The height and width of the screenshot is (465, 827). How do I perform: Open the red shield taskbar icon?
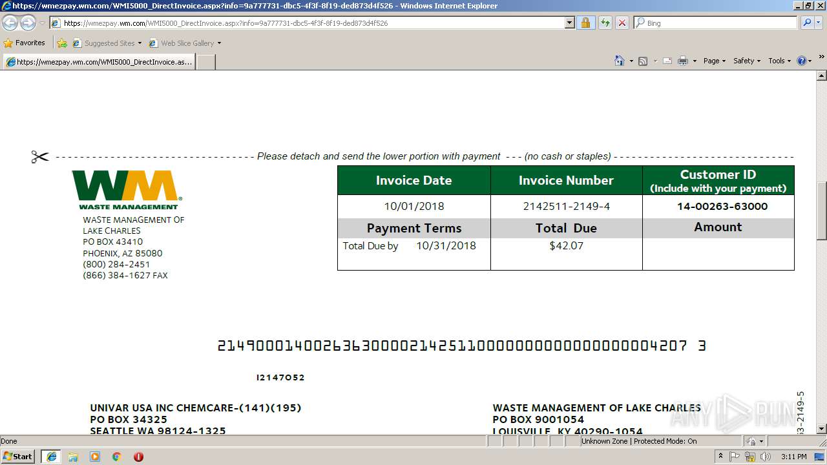138,457
